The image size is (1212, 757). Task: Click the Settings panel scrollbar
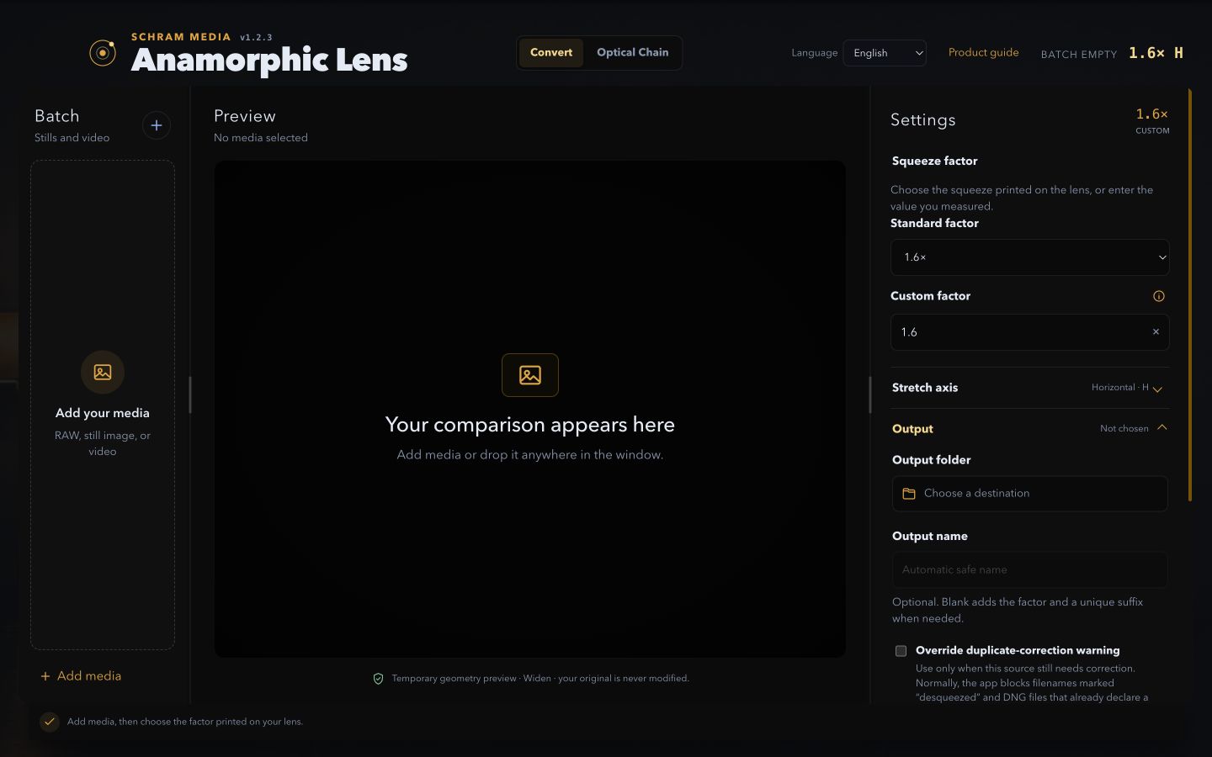pyautogui.click(x=1190, y=294)
